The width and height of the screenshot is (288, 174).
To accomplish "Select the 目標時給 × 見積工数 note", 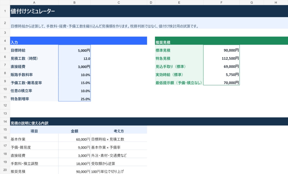I will pos(119,138).
